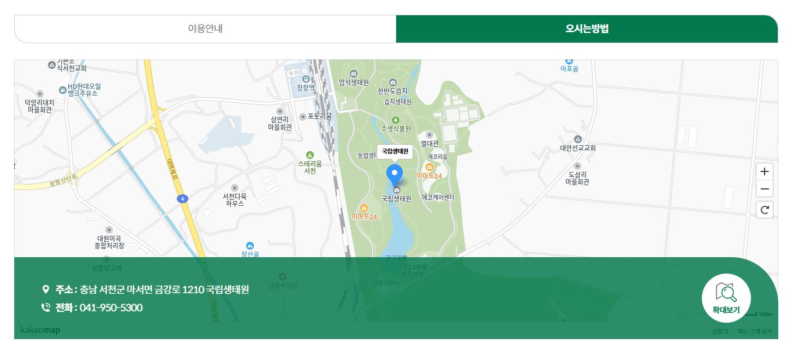The image size is (793, 350).
Task: Click the 포토리움 place icon
Action: coord(303,116)
